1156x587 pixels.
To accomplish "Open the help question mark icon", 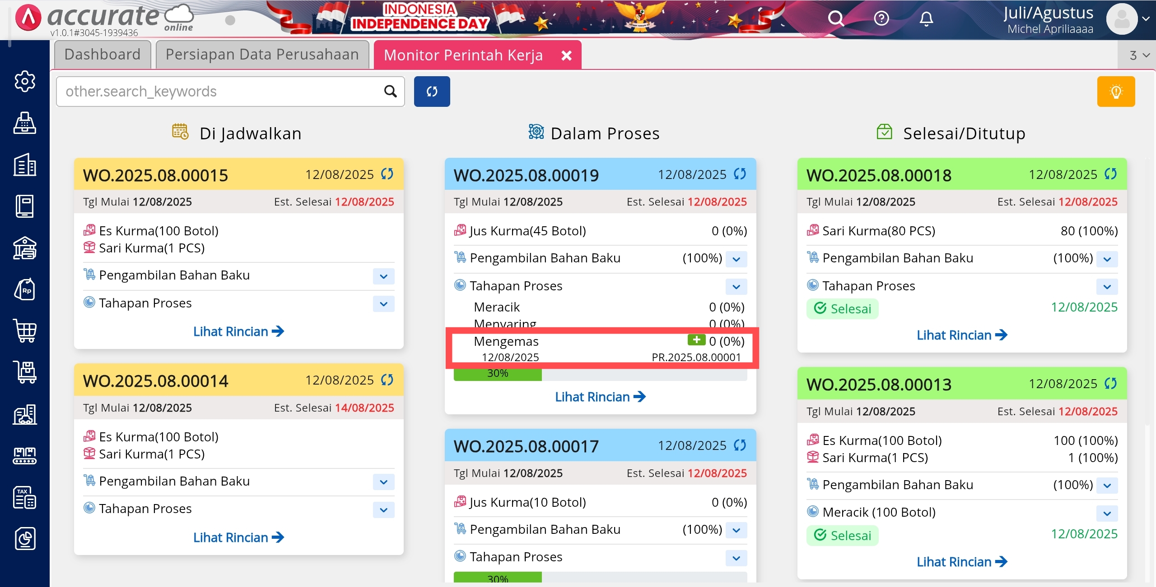I will [881, 19].
